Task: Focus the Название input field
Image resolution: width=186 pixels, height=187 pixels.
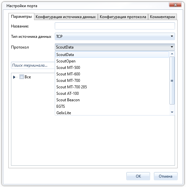Action: pos(115,26)
